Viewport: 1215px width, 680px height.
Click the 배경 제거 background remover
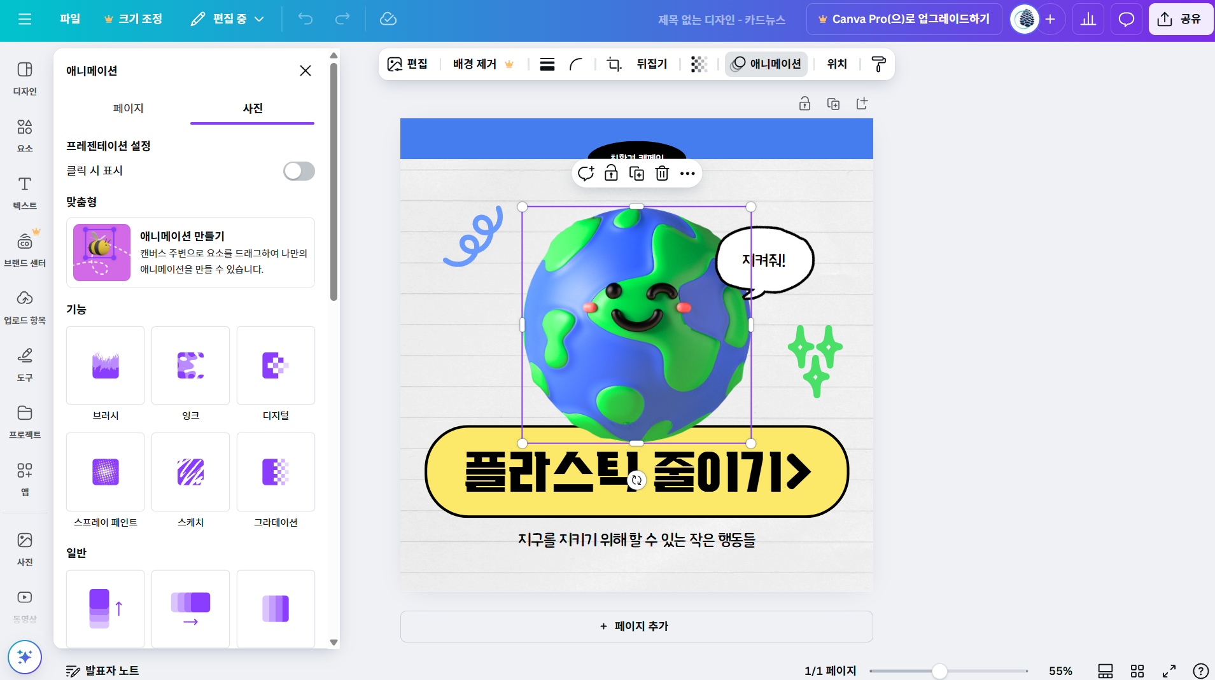(x=483, y=64)
